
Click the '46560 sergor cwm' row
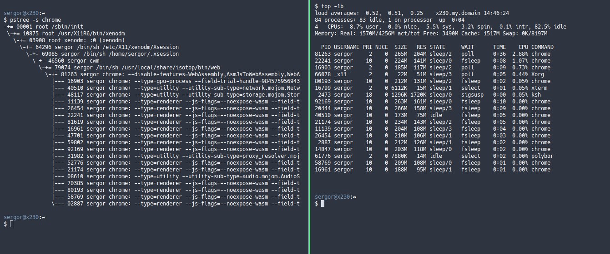coord(66,61)
